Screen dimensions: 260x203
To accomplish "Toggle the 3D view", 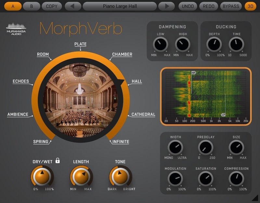I will tap(250, 6).
